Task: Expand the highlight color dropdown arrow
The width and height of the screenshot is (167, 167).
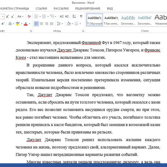Action: click(22, 24)
